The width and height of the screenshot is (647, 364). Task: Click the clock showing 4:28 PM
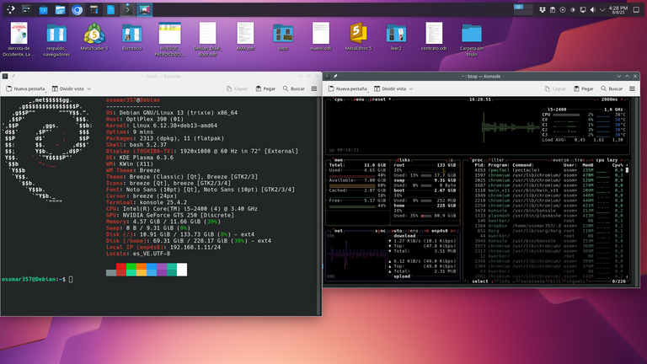pyautogui.click(x=618, y=10)
